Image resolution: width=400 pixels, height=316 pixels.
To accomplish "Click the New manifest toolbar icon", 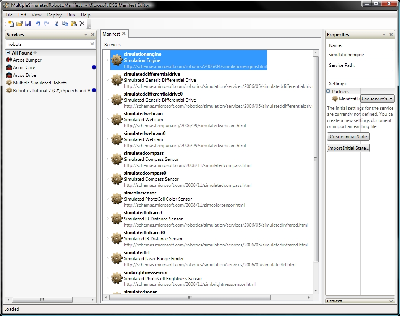I will pos(11,24).
